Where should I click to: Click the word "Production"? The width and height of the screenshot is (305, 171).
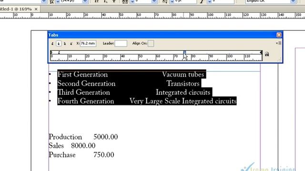pos(65,137)
